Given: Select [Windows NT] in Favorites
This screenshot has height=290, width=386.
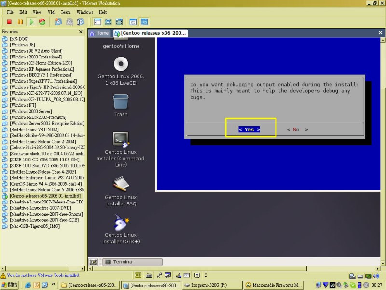Looking at the screenshot, I should (x=23, y=105).
